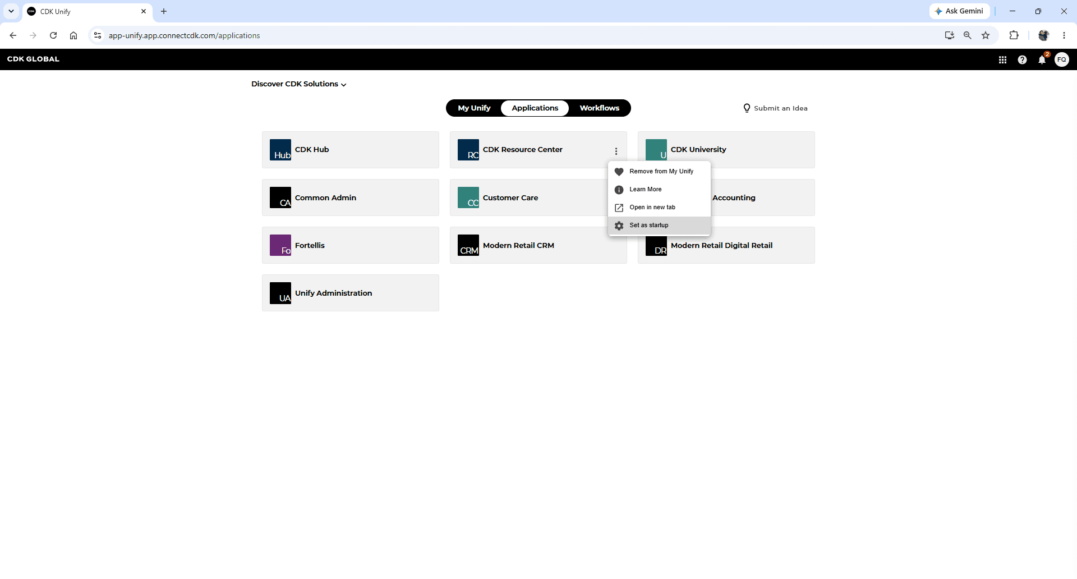The image size is (1077, 579).
Task: Click the gear icon for Set as startup
Action: click(x=619, y=226)
